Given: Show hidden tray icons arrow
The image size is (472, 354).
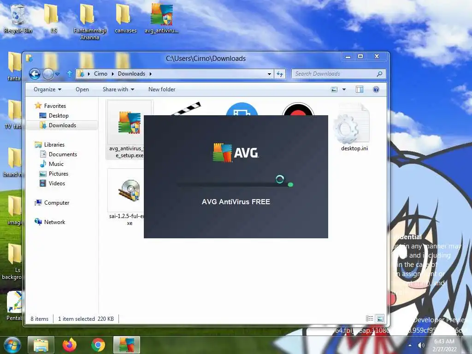Looking at the screenshot, I should tap(410, 345).
